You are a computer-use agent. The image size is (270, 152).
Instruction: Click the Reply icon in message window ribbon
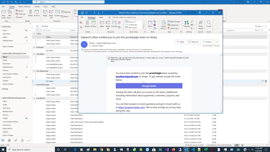coord(102,24)
